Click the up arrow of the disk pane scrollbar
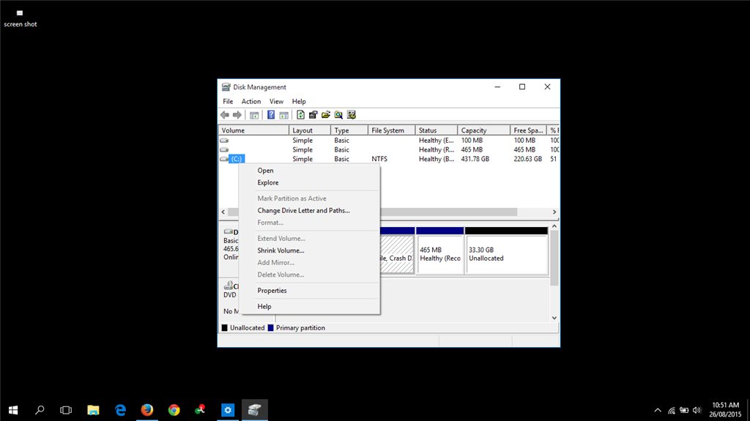 (554, 226)
